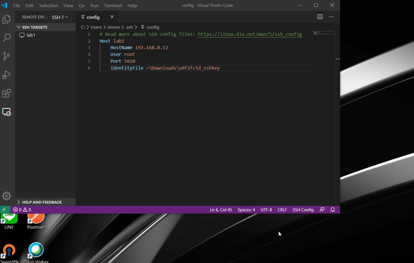Change encoding via UTF-8 status item
Screen dimensions: 414x263
(266, 210)
